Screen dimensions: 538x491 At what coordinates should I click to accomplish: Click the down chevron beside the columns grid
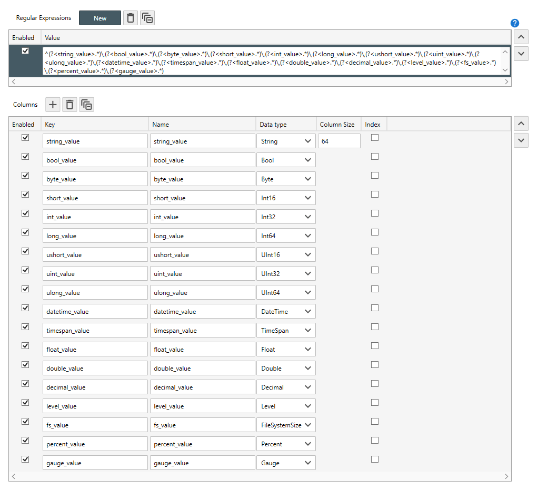coord(521,140)
